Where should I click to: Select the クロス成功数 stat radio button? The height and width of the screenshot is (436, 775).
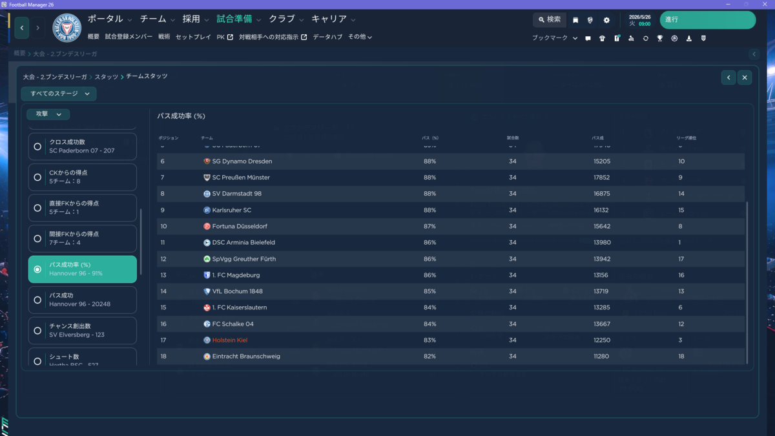point(37,147)
